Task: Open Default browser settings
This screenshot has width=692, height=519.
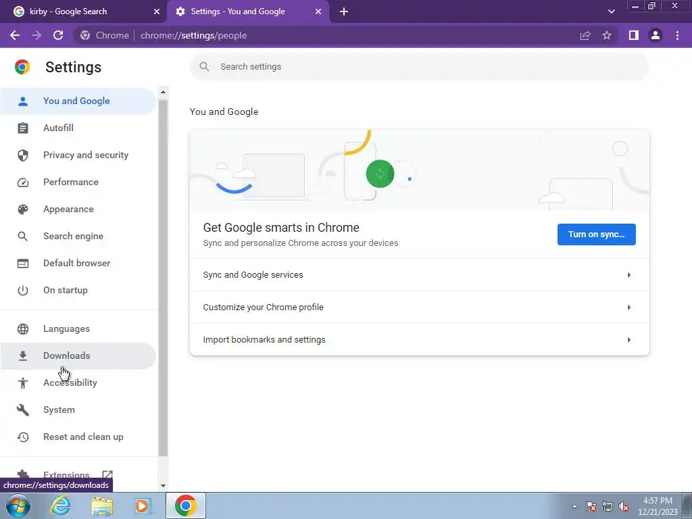Action: click(x=78, y=263)
